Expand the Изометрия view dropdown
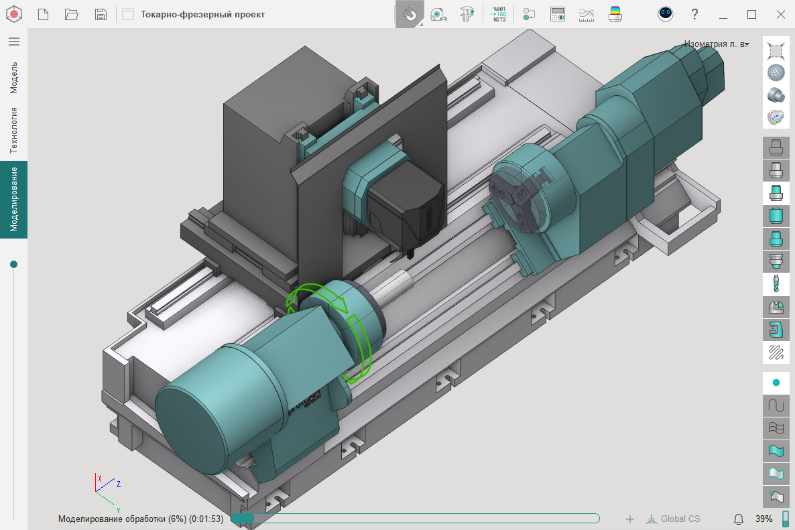The width and height of the screenshot is (795, 530). 717,44
